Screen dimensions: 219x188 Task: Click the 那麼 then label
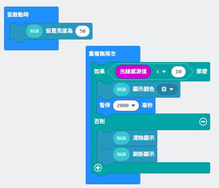coord(202,71)
